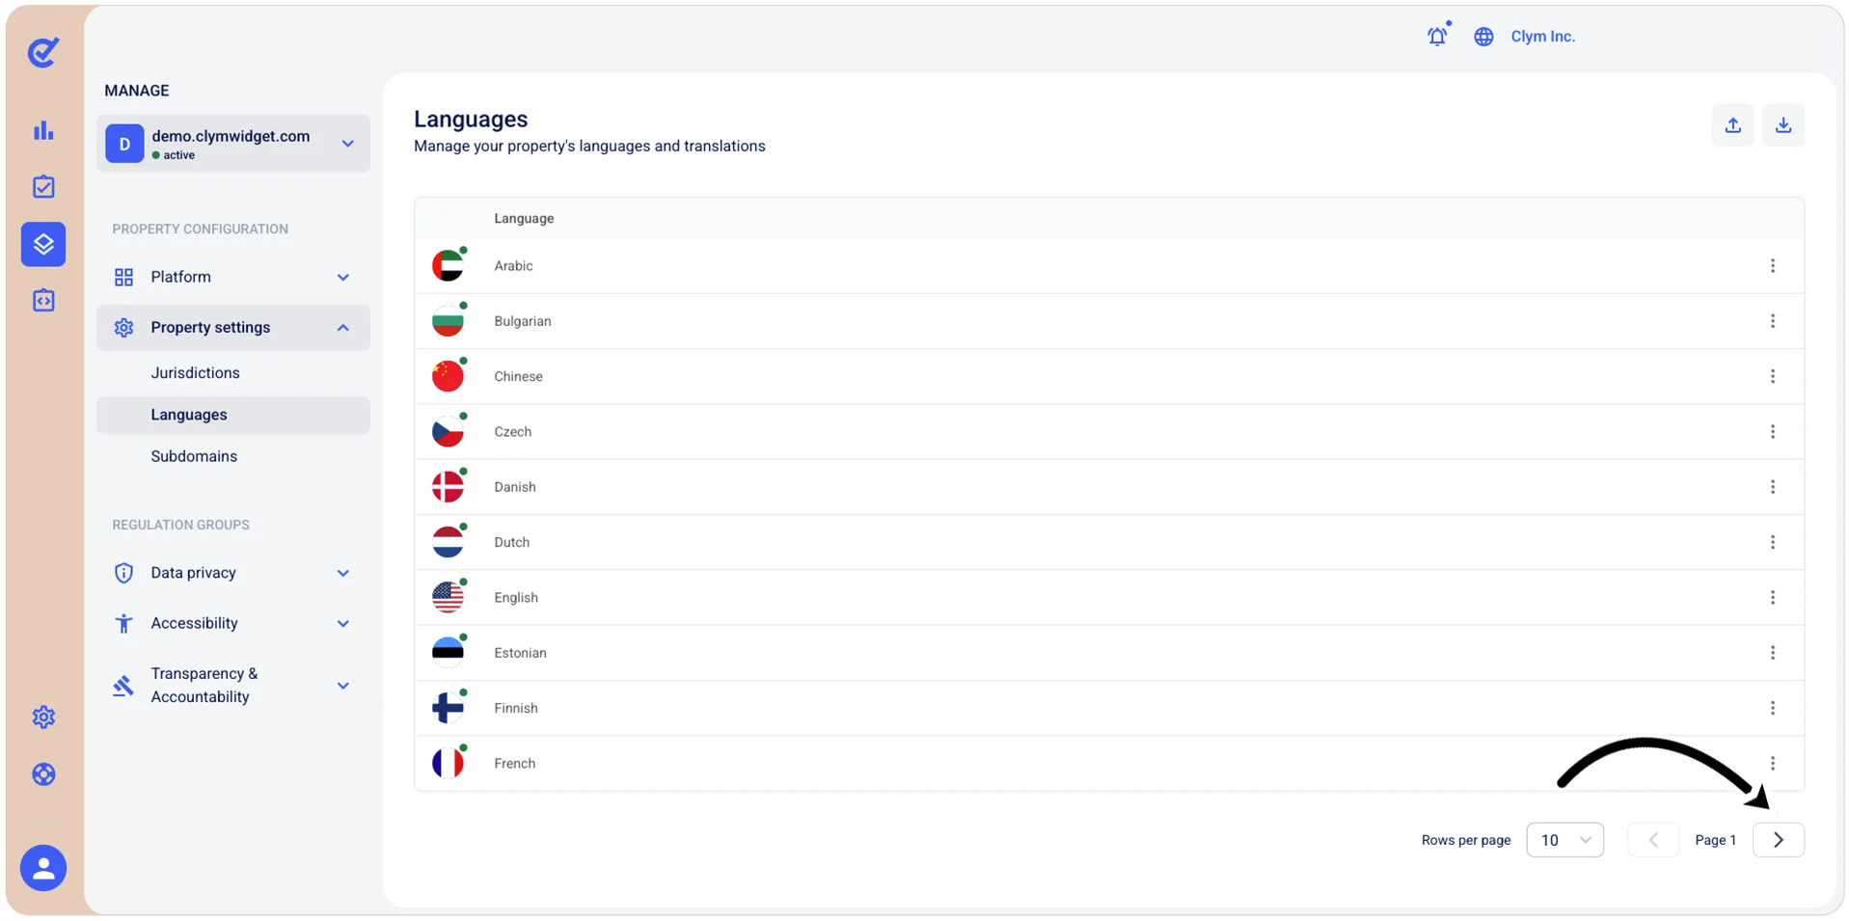Viewport: 1849px width, 921px height.
Task: Expand the Accessibility group
Action: [x=233, y=623]
